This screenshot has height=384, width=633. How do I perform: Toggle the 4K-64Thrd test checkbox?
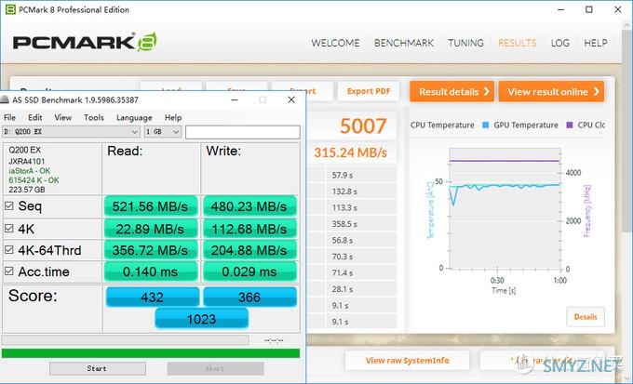coord(9,250)
